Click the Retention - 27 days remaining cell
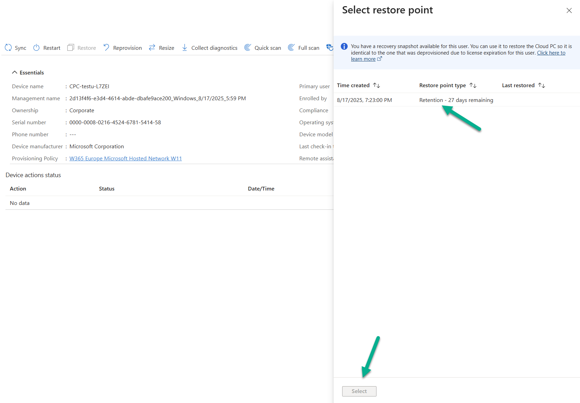Image resolution: width=580 pixels, height=403 pixels. pyautogui.click(x=456, y=100)
